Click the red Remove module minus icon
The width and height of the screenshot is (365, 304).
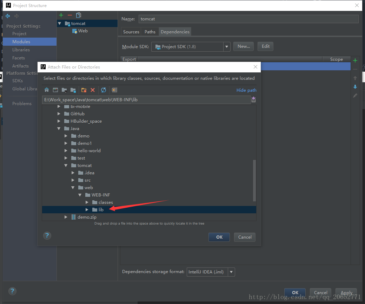click(x=70, y=15)
